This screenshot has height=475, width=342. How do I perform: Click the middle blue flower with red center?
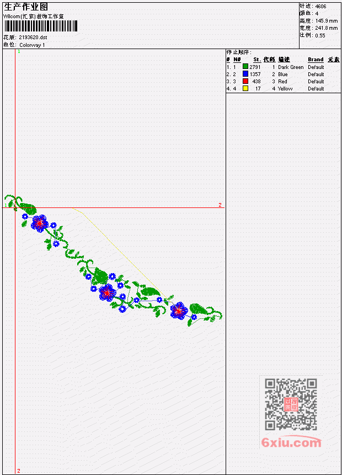(x=107, y=292)
